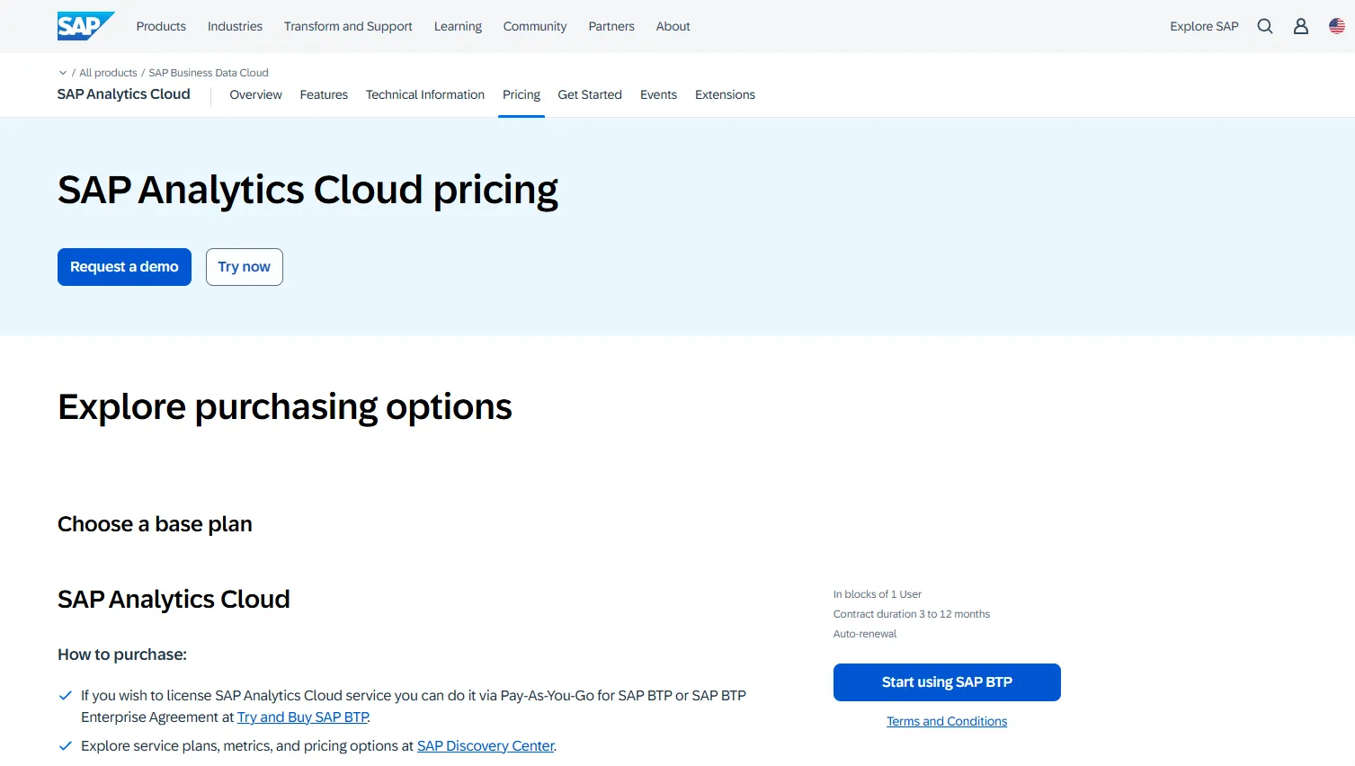The height and width of the screenshot is (766, 1355).
Task: Open the Extensions tab
Action: click(725, 94)
